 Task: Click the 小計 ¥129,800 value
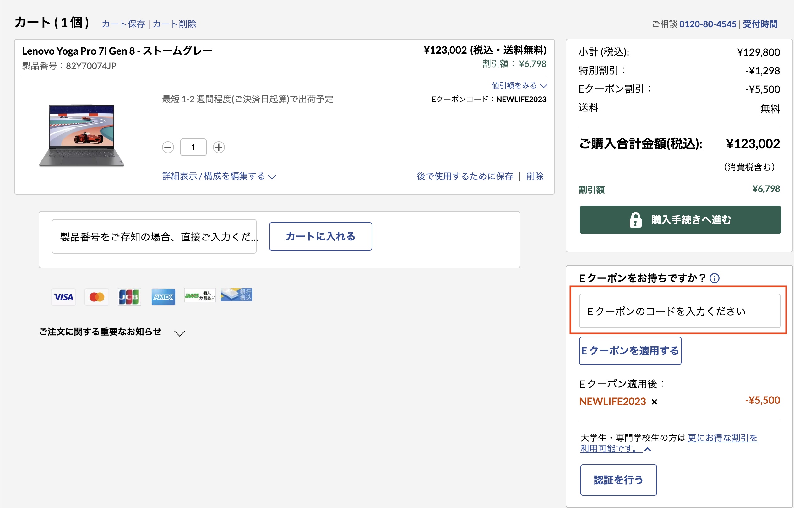pyautogui.click(x=759, y=52)
